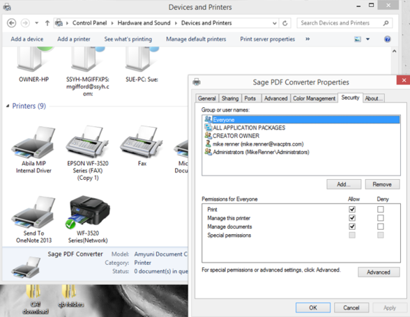
Task: Click the search magnifier icon
Action: (386, 23)
